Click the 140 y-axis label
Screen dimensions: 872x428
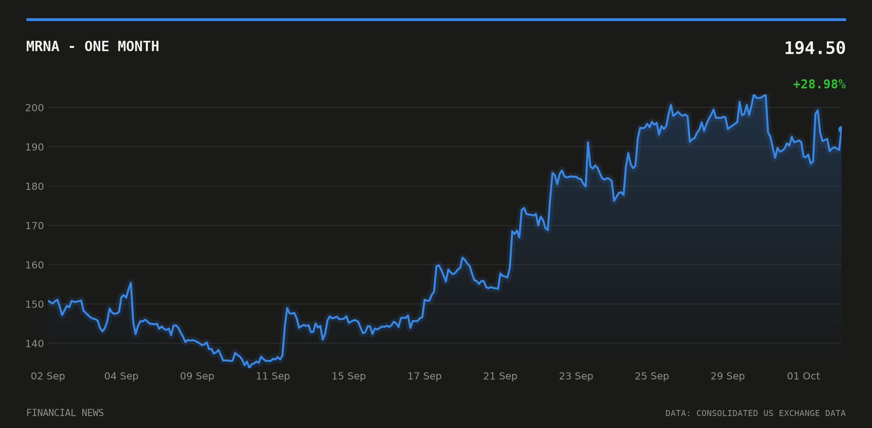point(34,343)
